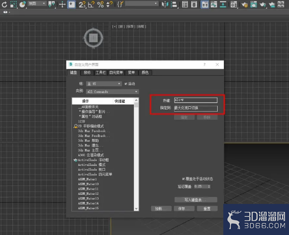Screen dimensions: 289x235
Task: Open Autodesk A360 gallery icon
Action: click(281, 4)
